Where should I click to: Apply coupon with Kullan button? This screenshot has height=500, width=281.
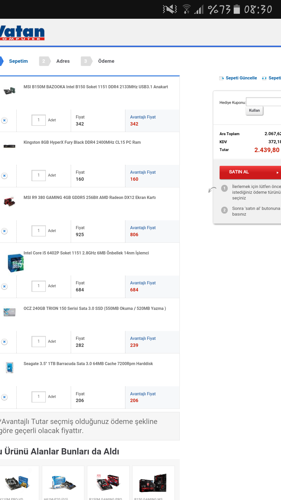[254, 110]
